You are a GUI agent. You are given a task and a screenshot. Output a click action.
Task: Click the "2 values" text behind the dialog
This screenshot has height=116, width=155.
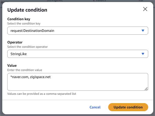99,1
